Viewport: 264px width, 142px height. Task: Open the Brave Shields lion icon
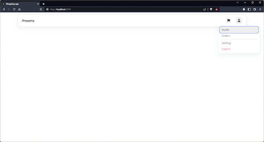[x=211, y=9]
